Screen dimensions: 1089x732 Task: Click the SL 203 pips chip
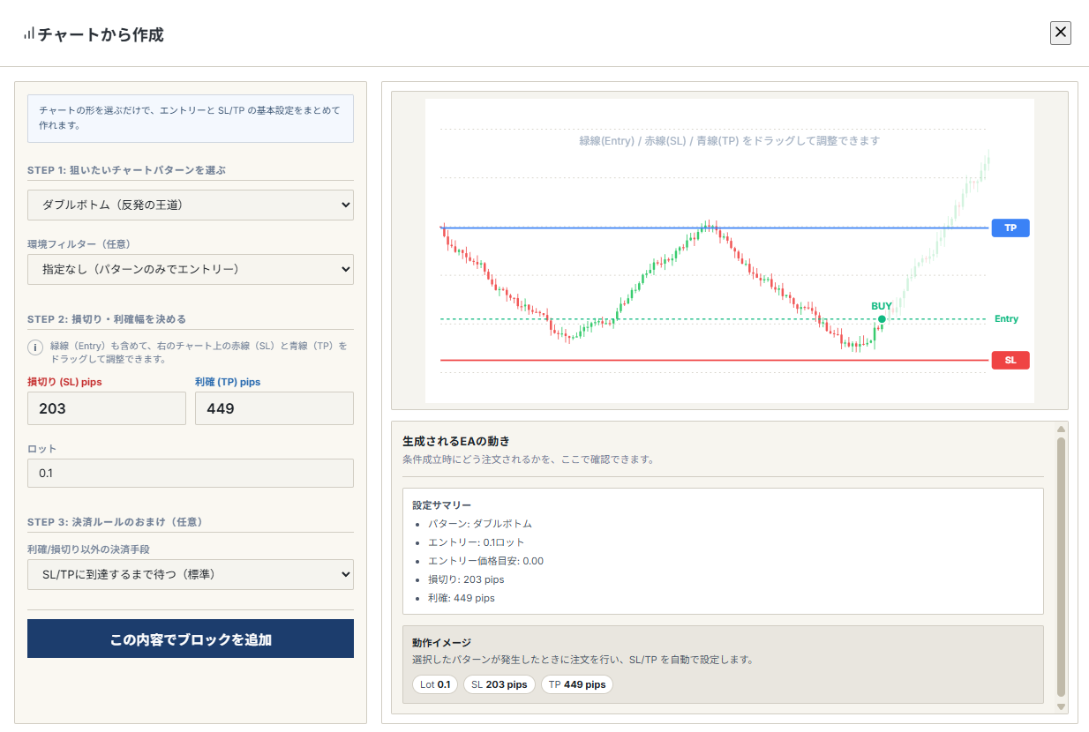pos(499,684)
